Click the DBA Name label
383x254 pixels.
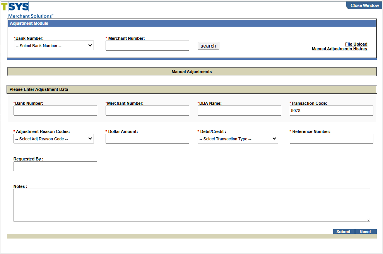click(210, 103)
